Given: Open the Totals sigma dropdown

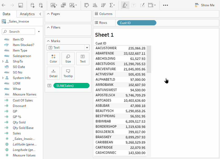Looking at the screenshot, I should point(112,5).
